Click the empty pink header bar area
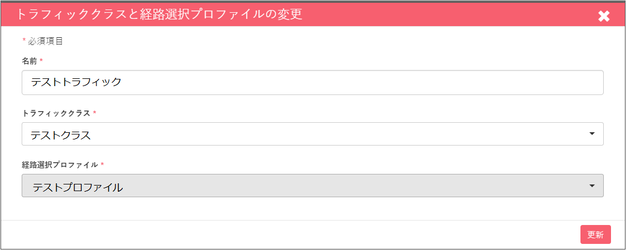Viewport: 626px width, 250px height. [447, 14]
